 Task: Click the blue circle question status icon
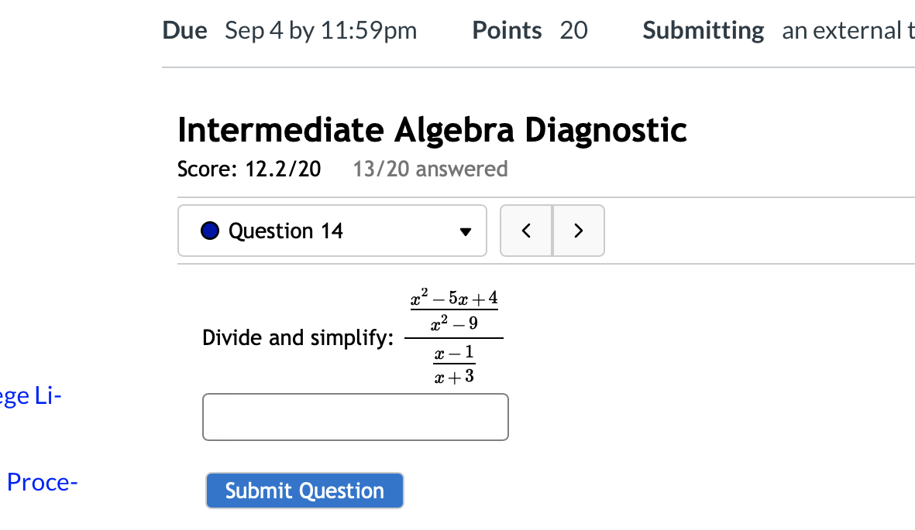coord(210,231)
